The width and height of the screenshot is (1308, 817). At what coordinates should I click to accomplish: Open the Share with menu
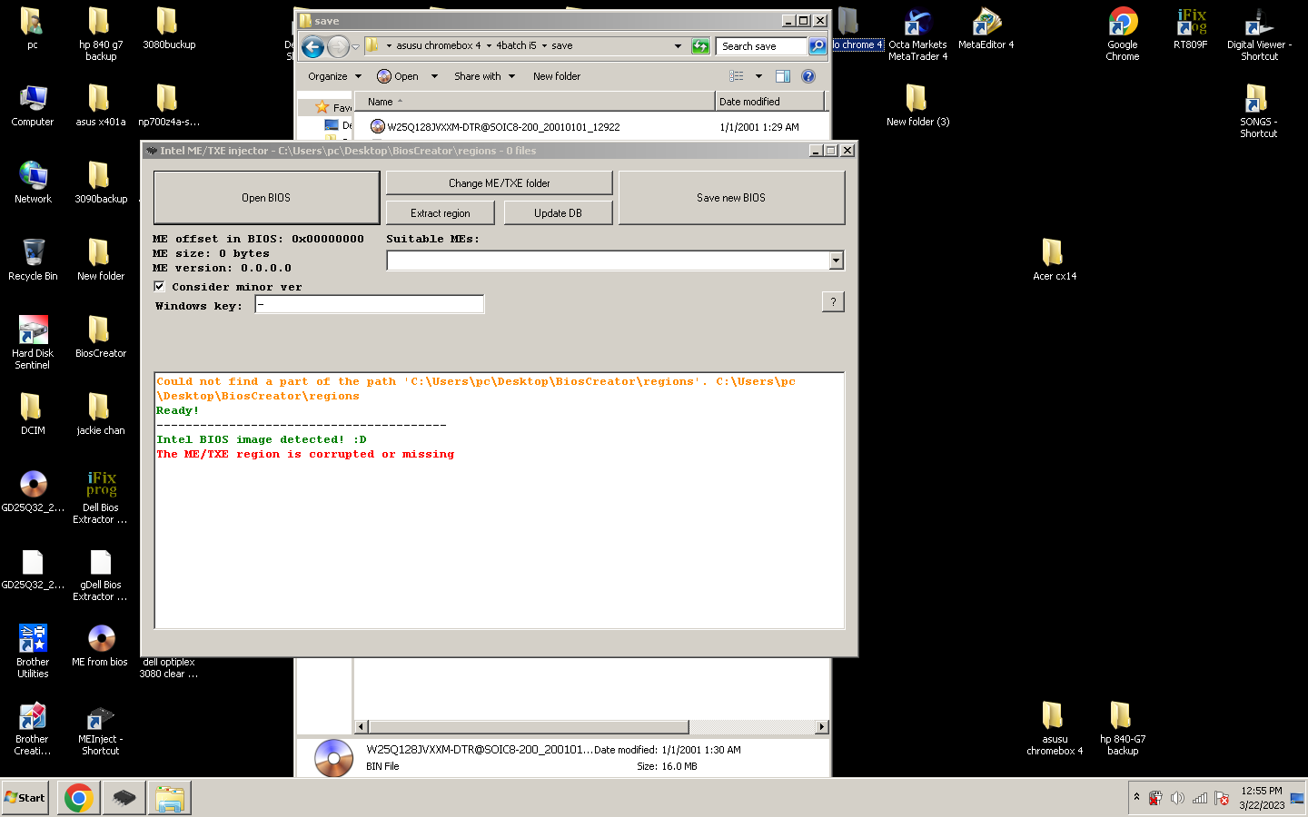(484, 76)
